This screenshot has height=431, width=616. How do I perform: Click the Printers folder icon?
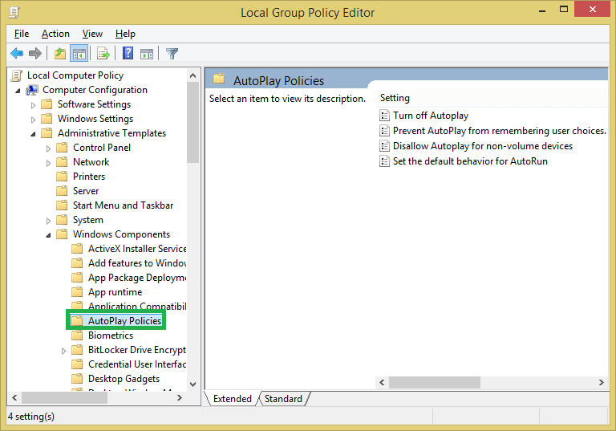coord(62,177)
